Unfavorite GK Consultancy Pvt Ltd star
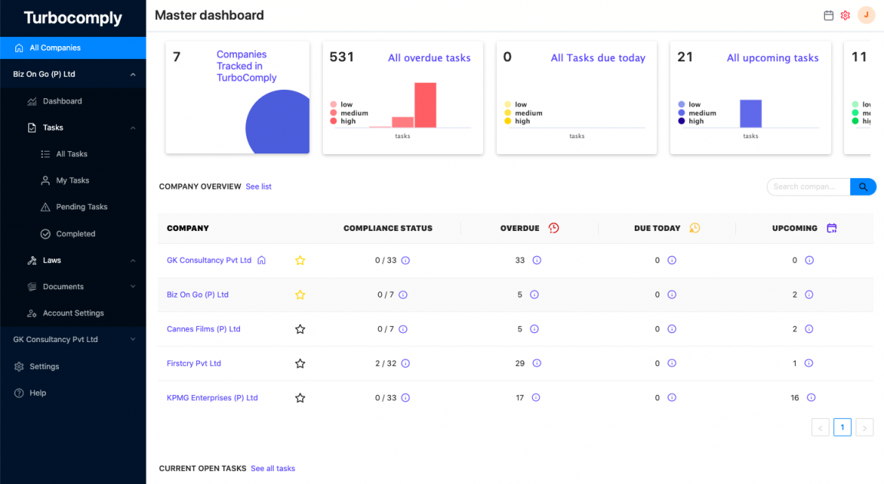Viewport: 884px width, 484px height. click(300, 260)
